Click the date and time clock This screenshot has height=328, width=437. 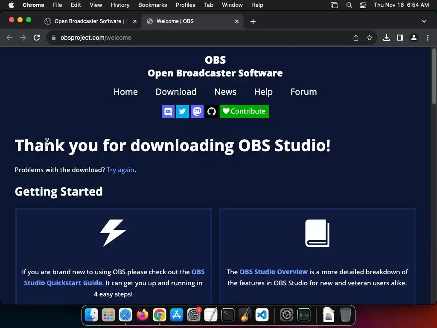pos(401,5)
